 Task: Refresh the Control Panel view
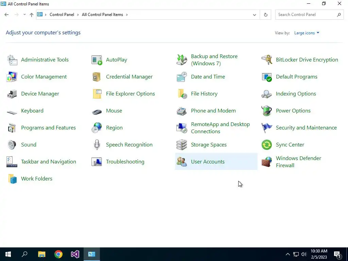[266, 15]
